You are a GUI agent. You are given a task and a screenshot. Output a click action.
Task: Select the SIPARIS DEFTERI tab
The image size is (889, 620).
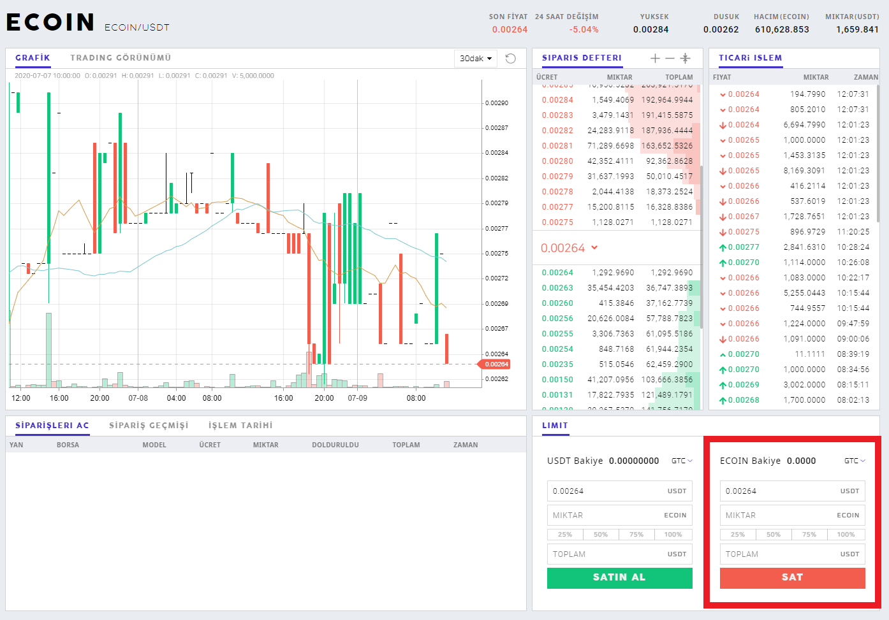tap(582, 58)
